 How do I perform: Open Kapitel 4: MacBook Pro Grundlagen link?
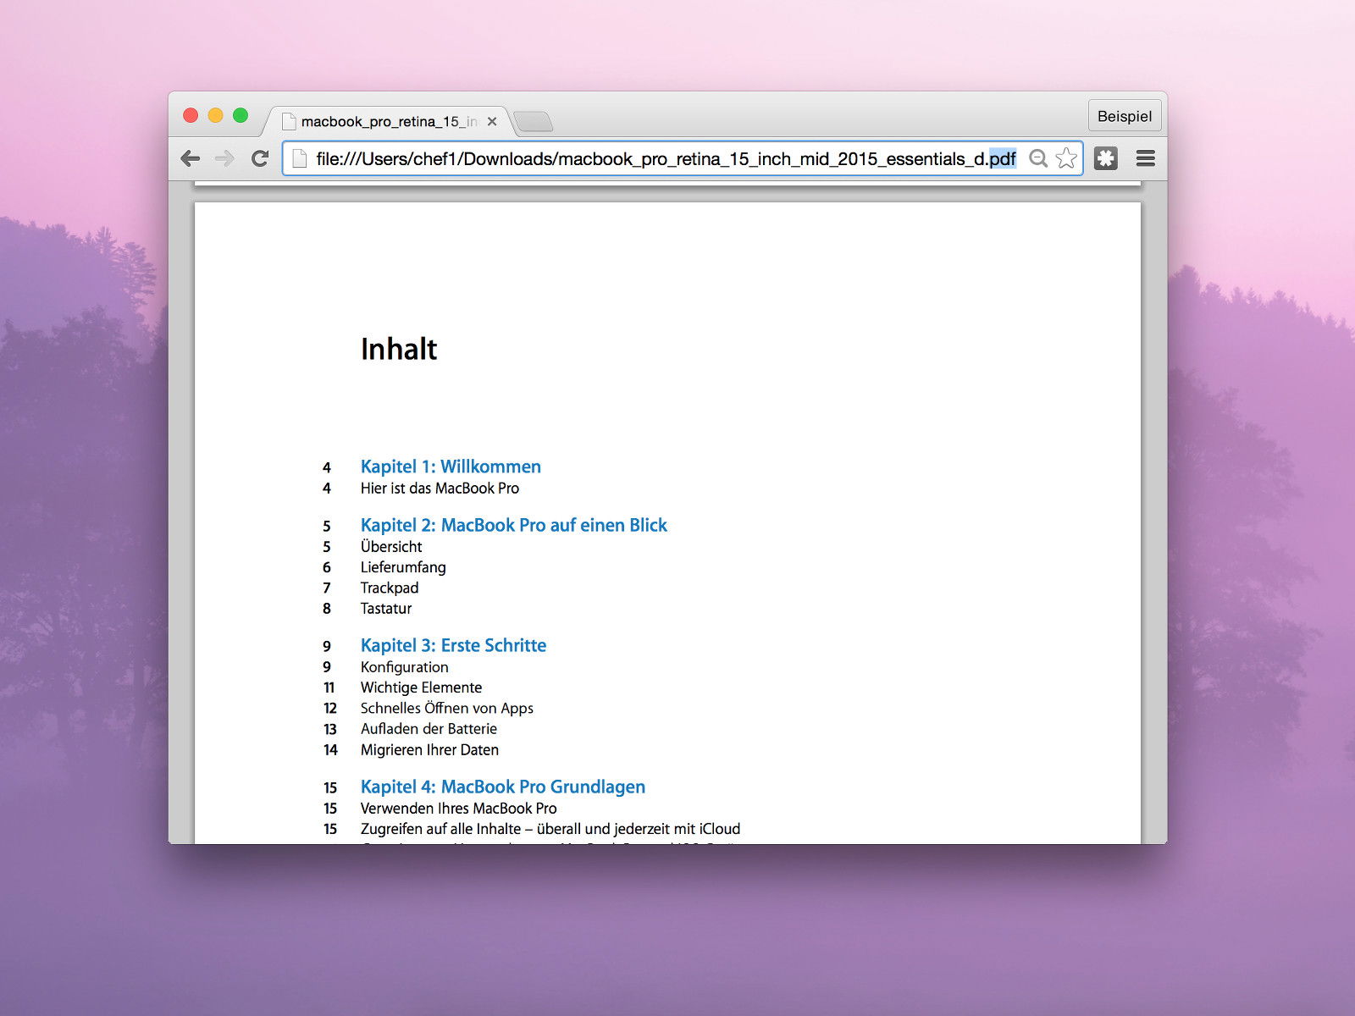tap(503, 787)
